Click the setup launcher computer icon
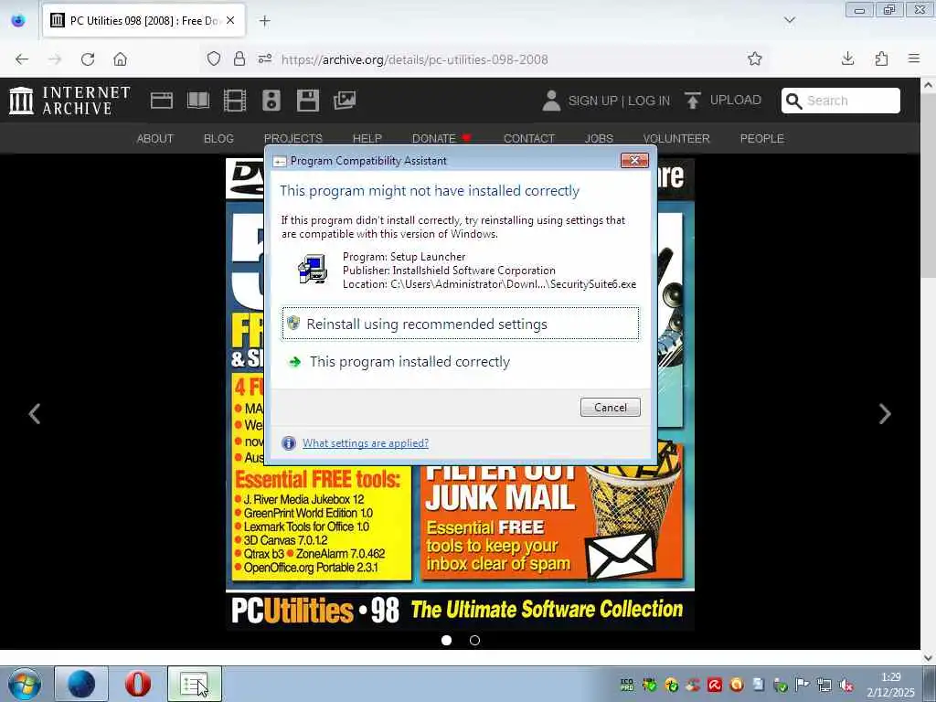 (x=313, y=269)
